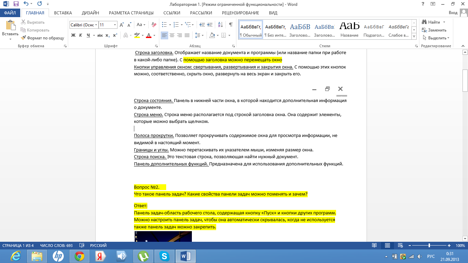
Task: Toggle strikethrough (abc)
Action: coord(100,35)
